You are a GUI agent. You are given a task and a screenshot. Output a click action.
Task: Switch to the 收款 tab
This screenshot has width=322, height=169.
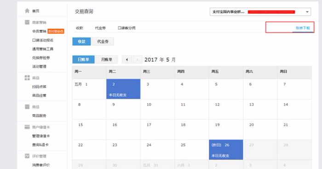coord(80,28)
